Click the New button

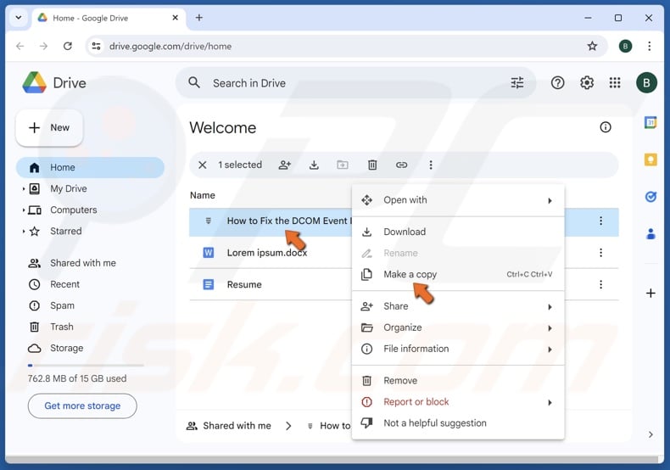[49, 128]
